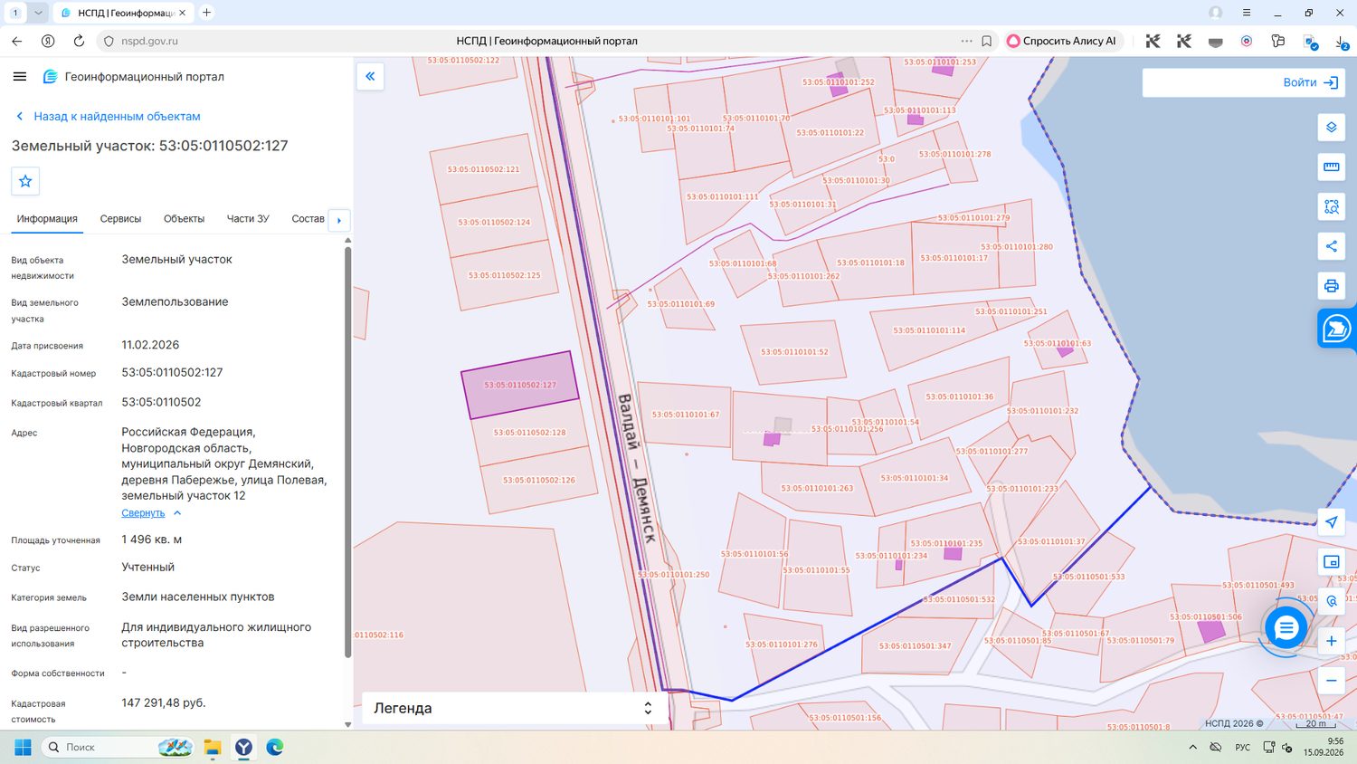
Task: Show hidden system tray icons chevron
Action: point(1192,747)
